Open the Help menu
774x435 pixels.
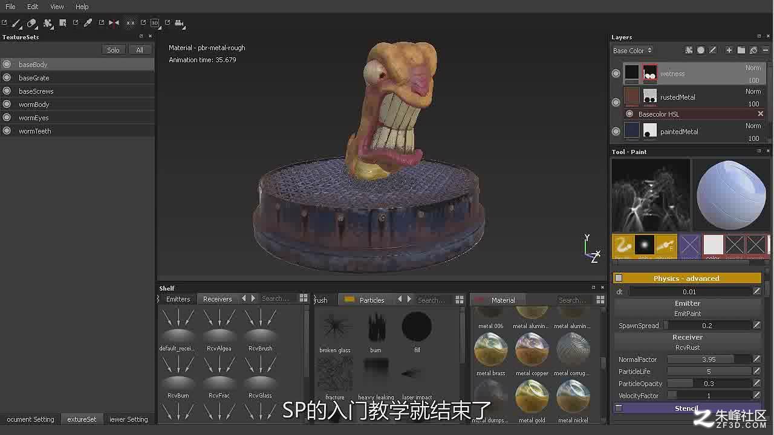tap(82, 7)
